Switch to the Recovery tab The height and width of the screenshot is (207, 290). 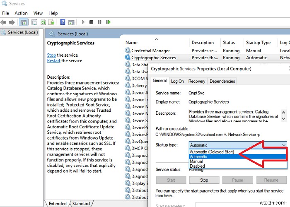[x=197, y=81]
